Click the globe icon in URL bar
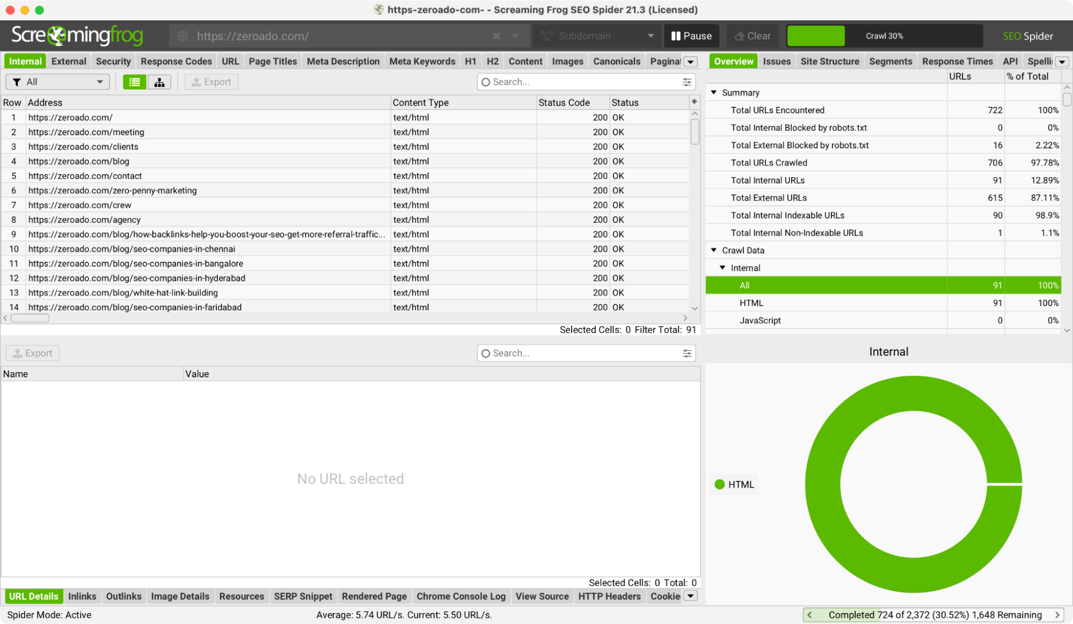The width and height of the screenshot is (1073, 624). click(x=183, y=36)
